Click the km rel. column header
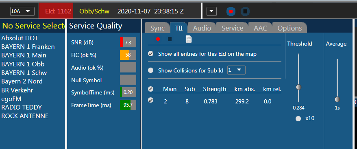357x149 pixels. coord(272,89)
